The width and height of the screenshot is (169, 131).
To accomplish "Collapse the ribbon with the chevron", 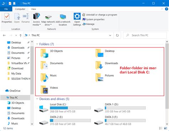I will coord(162,9).
